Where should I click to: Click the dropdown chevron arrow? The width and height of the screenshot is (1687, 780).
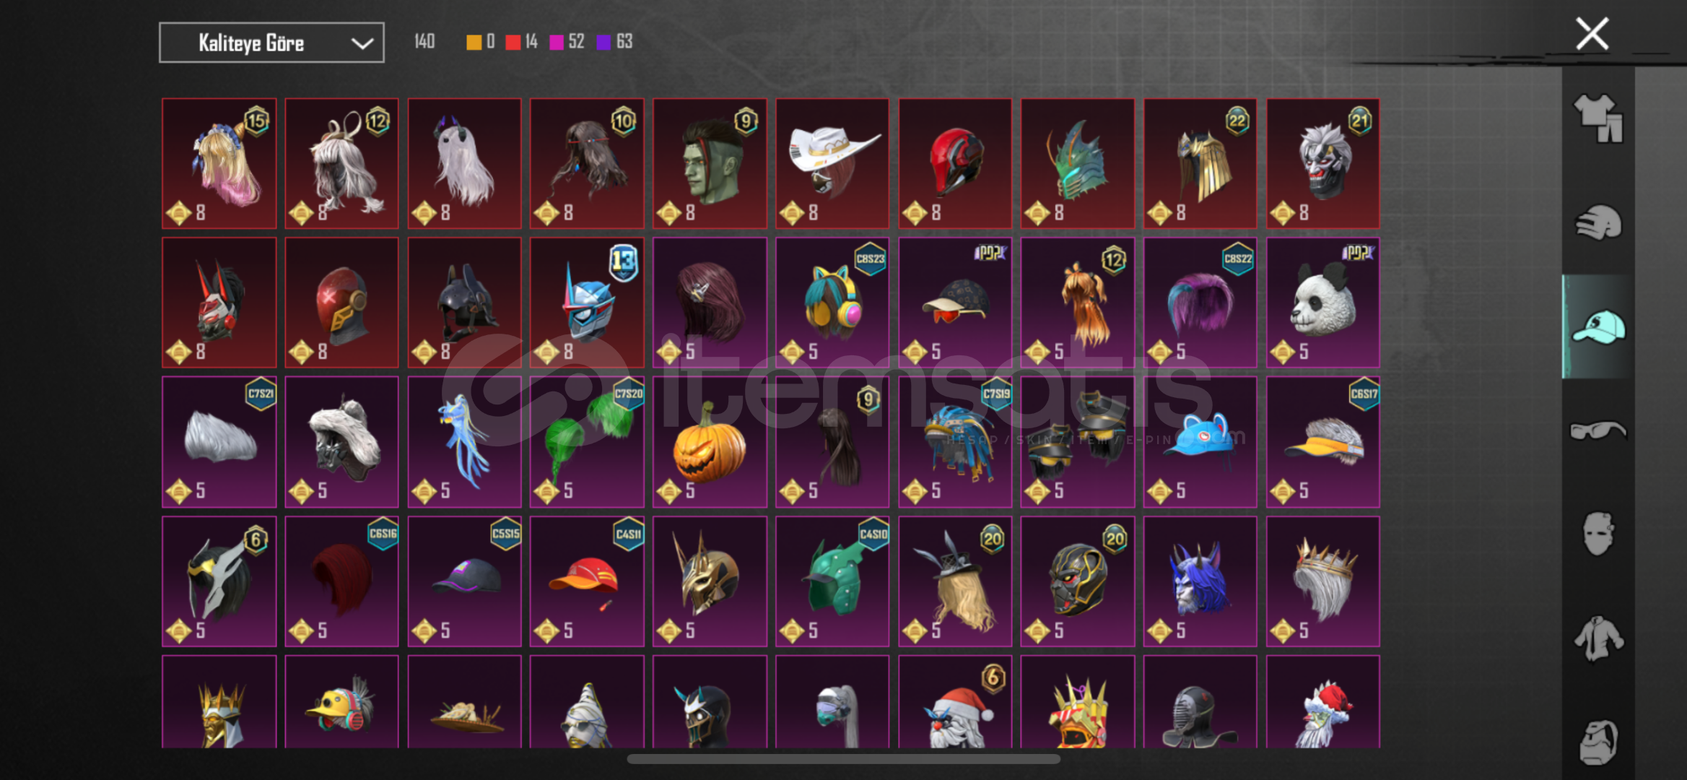[x=362, y=43]
